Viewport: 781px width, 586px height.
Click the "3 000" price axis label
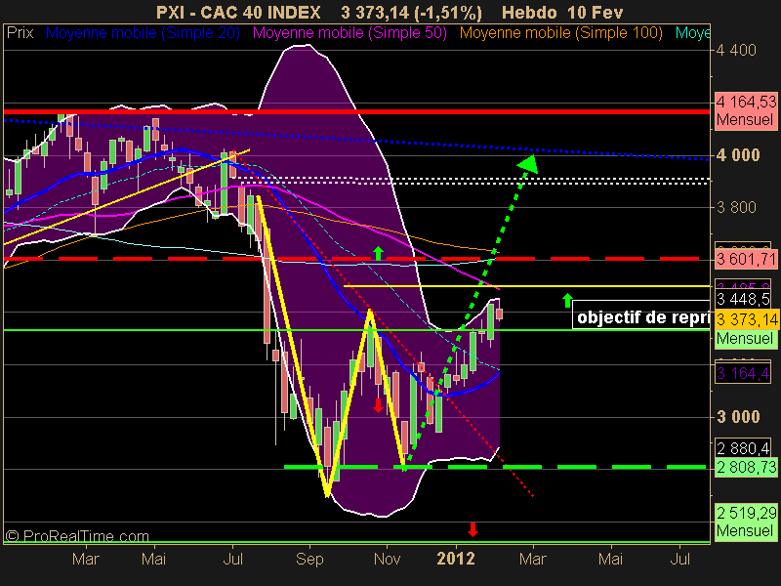point(738,417)
